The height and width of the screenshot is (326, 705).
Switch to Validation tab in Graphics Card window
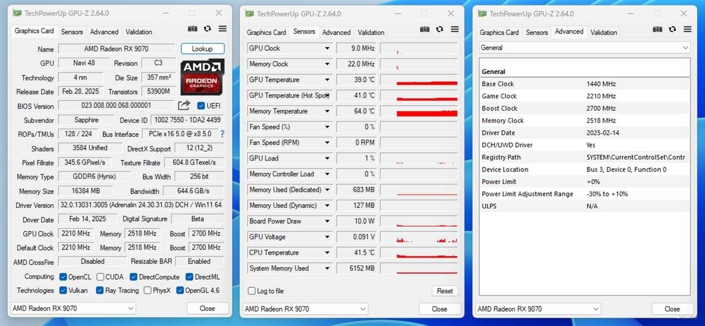pos(139,32)
